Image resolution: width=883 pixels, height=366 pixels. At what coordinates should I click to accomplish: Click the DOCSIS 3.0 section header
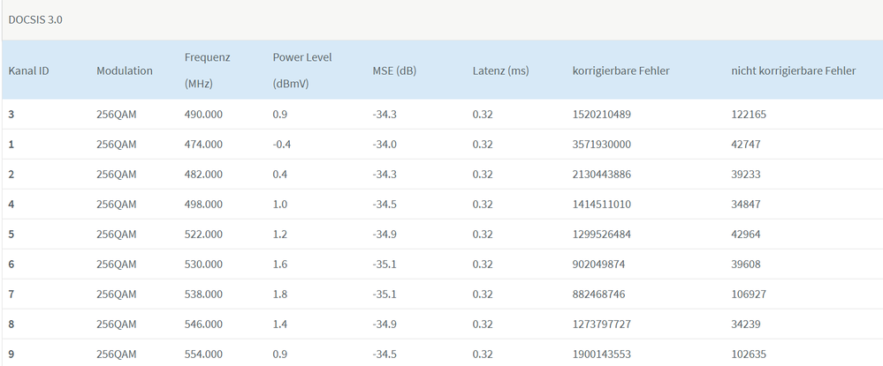(x=35, y=19)
